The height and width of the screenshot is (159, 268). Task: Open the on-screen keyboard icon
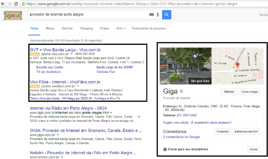click(x=152, y=15)
